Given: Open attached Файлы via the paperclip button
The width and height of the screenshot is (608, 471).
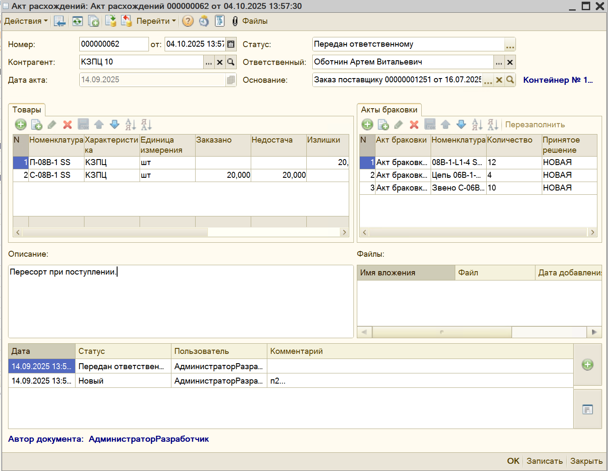Looking at the screenshot, I should 250,21.
